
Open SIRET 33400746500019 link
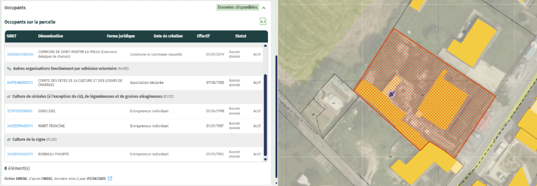coord(20,154)
